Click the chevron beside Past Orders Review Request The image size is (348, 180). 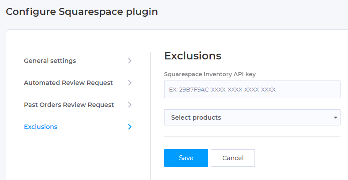click(130, 104)
